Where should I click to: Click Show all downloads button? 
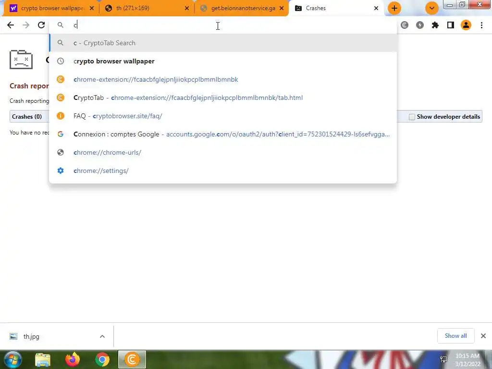click(455, 336)
